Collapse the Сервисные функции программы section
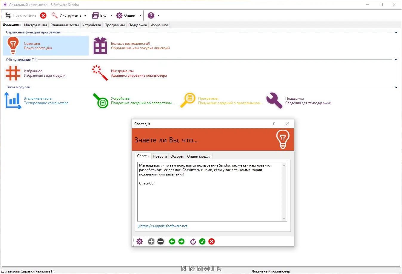This screenshot has width=402, height=274. pyautogui.click(x=396, y=32)
